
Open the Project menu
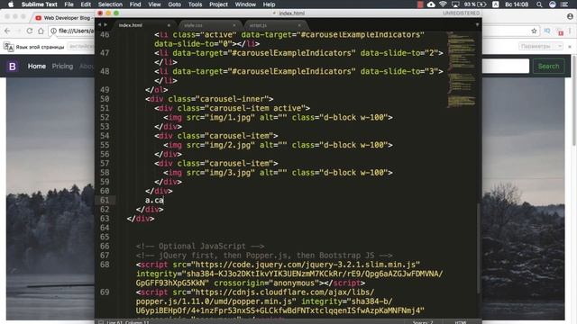(218, 4)
